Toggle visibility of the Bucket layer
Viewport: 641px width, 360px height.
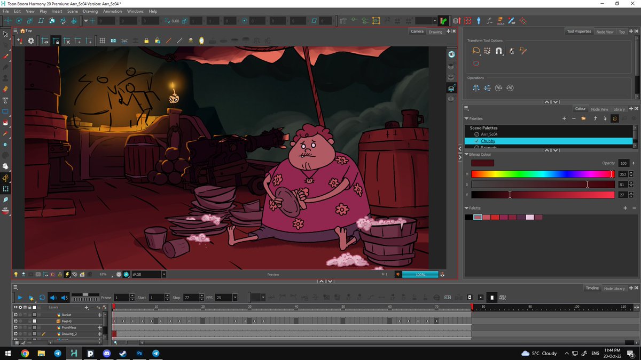tap(15, 315)
